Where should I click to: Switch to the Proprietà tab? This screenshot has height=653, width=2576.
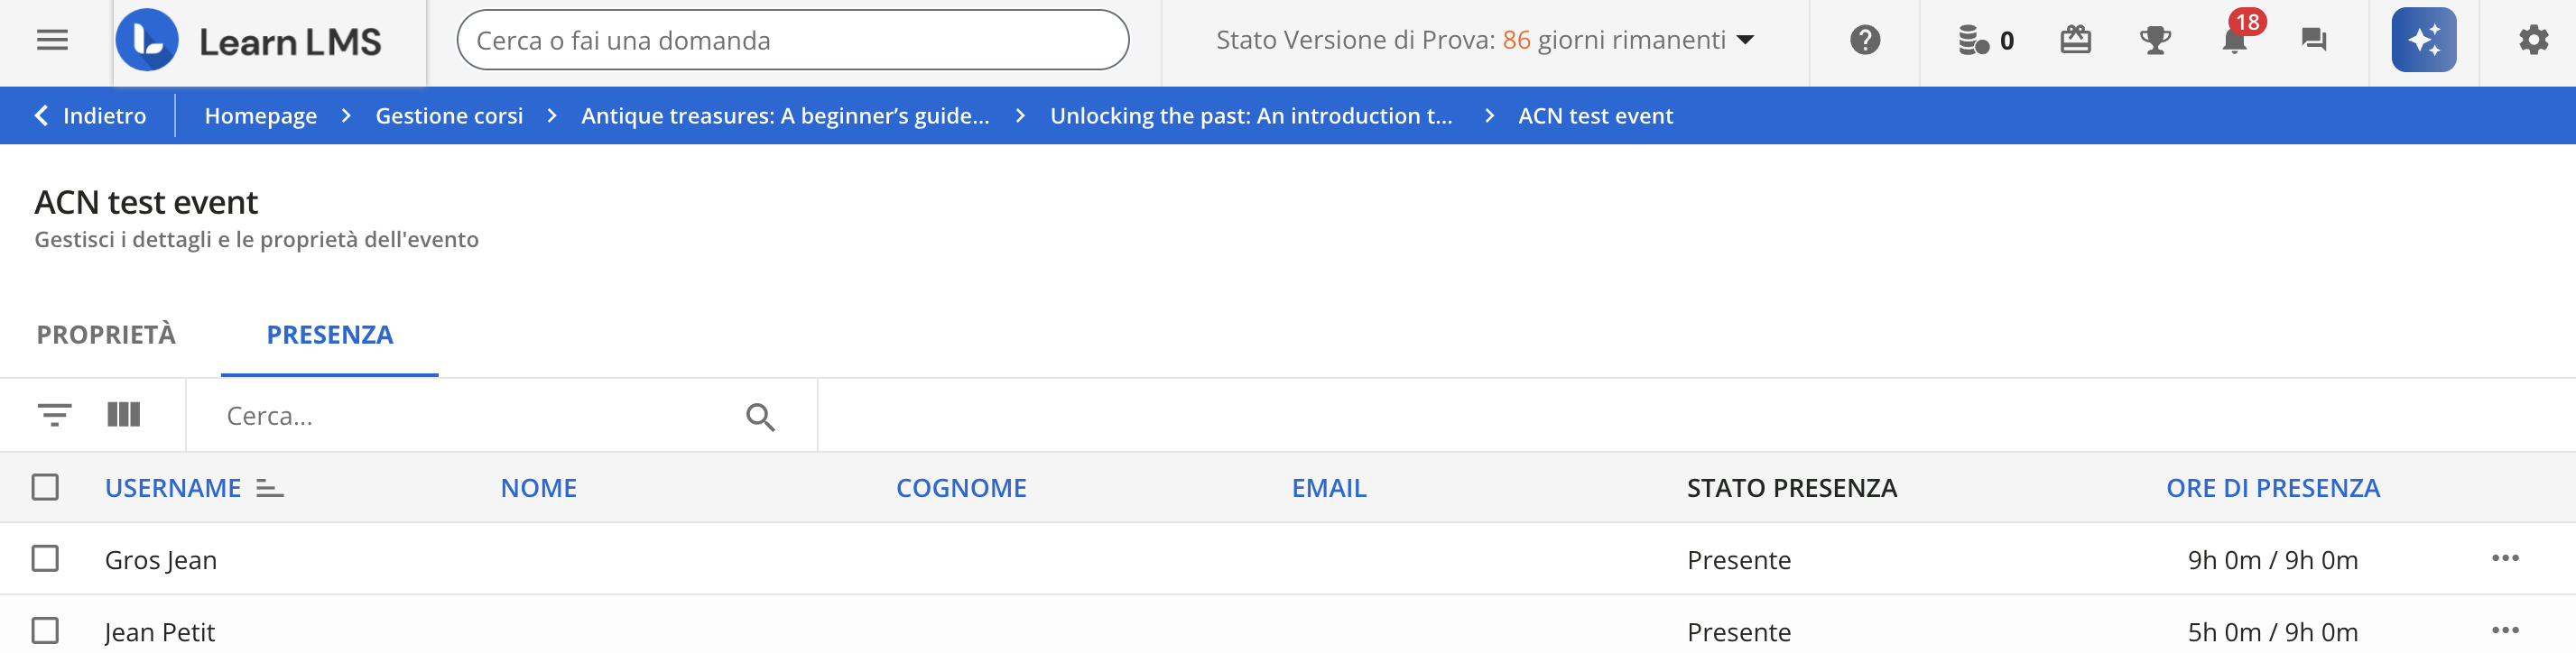(106, 335)
